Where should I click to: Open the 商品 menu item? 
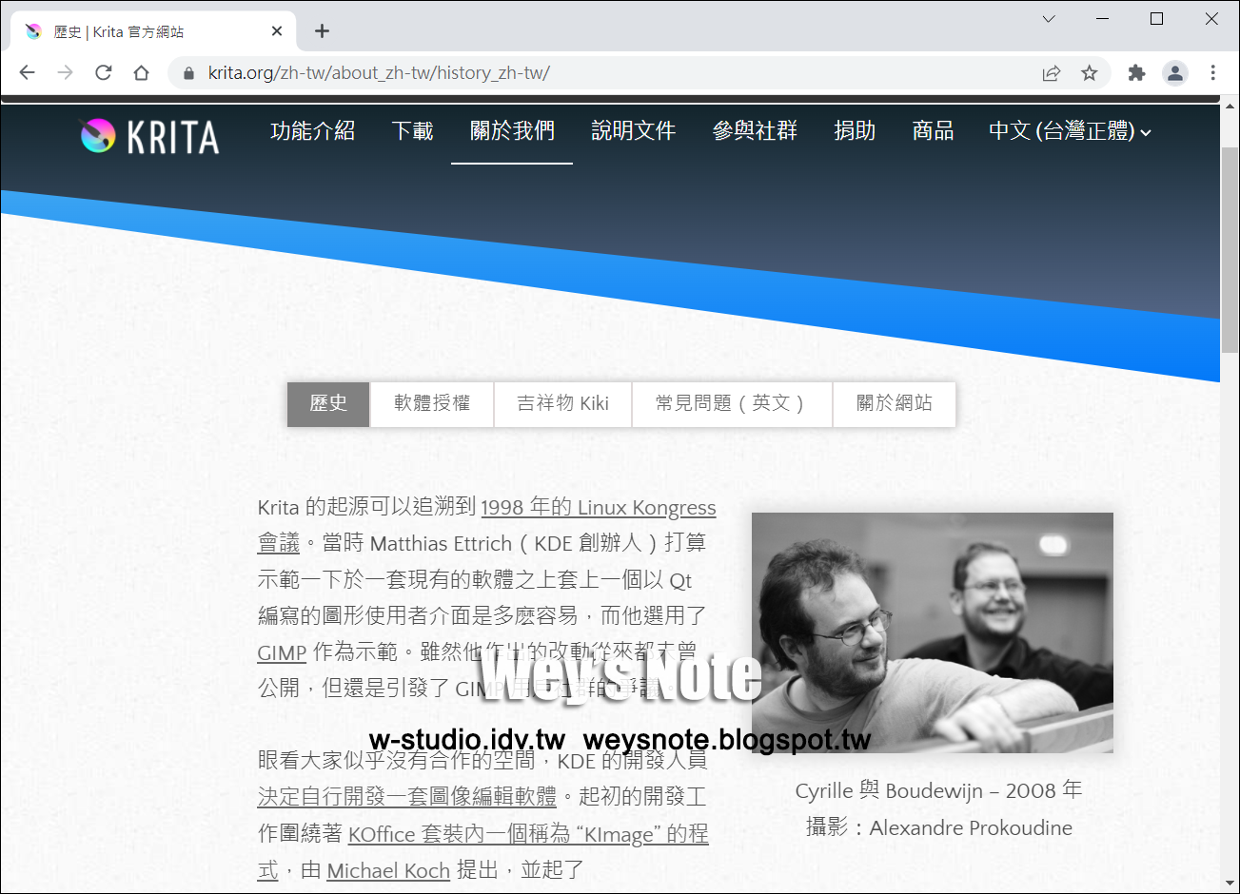(x=933, y=131)
